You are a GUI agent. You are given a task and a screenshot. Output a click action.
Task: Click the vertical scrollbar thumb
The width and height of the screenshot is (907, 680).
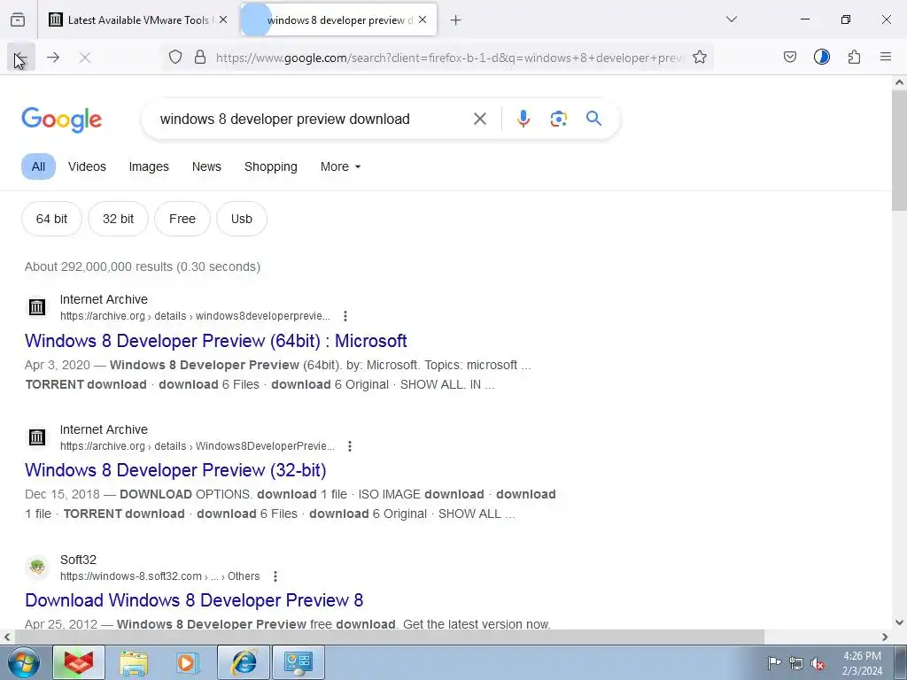tap(899, 151)
